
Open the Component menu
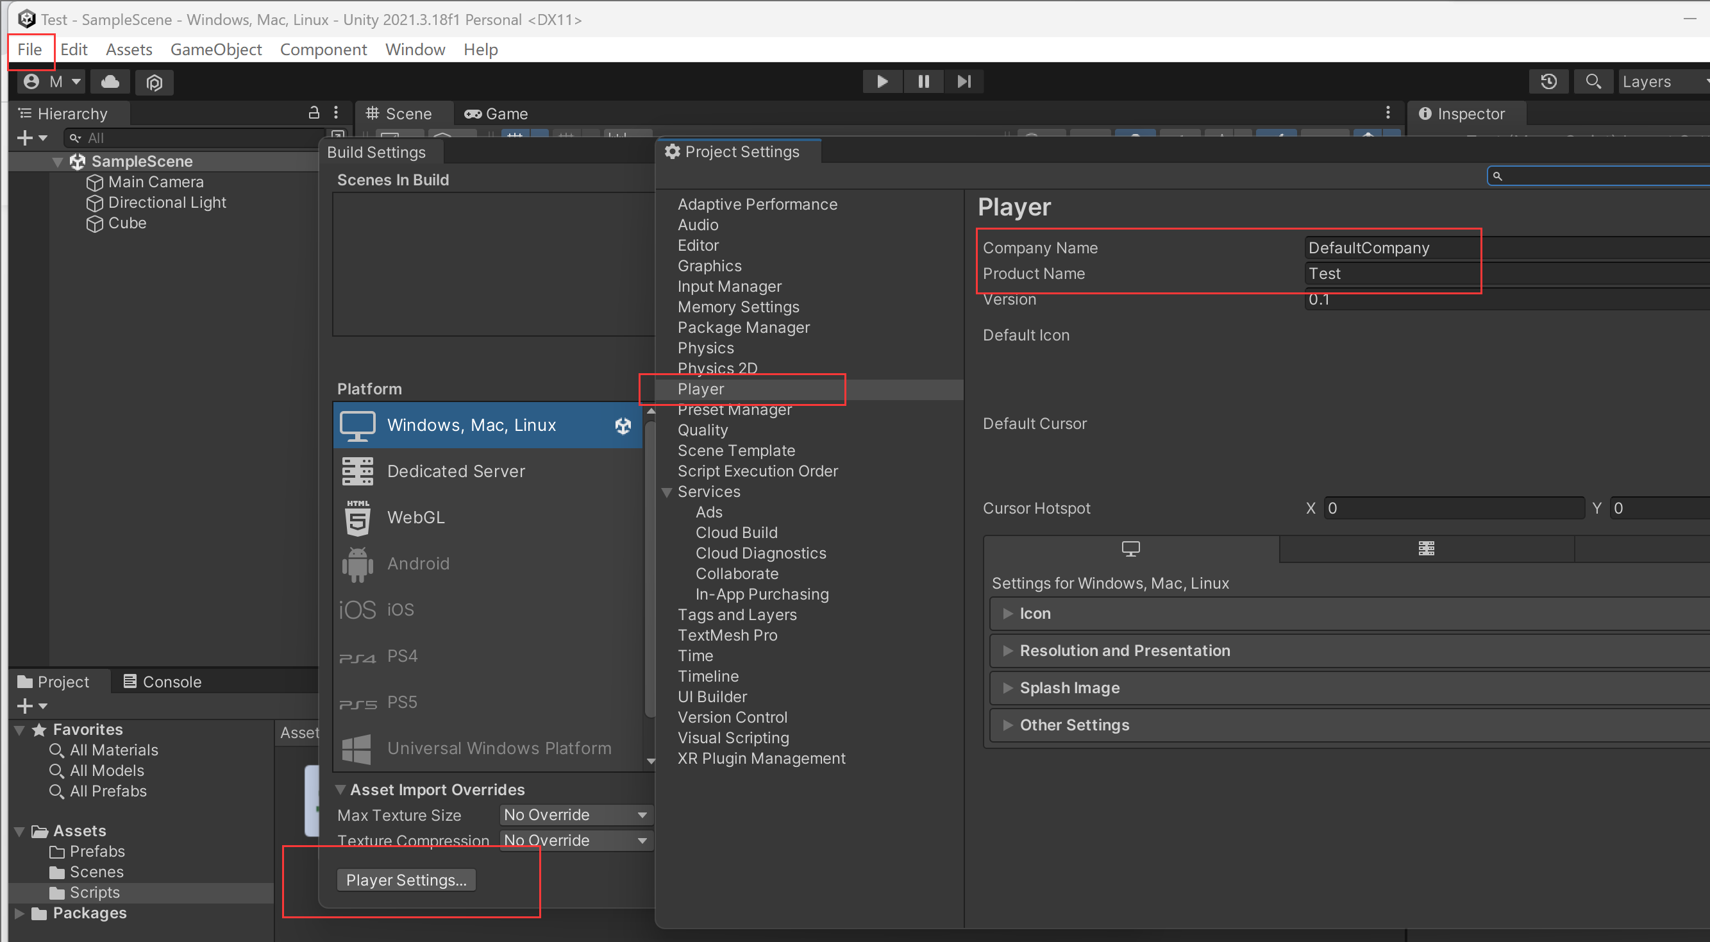[323, 49]
